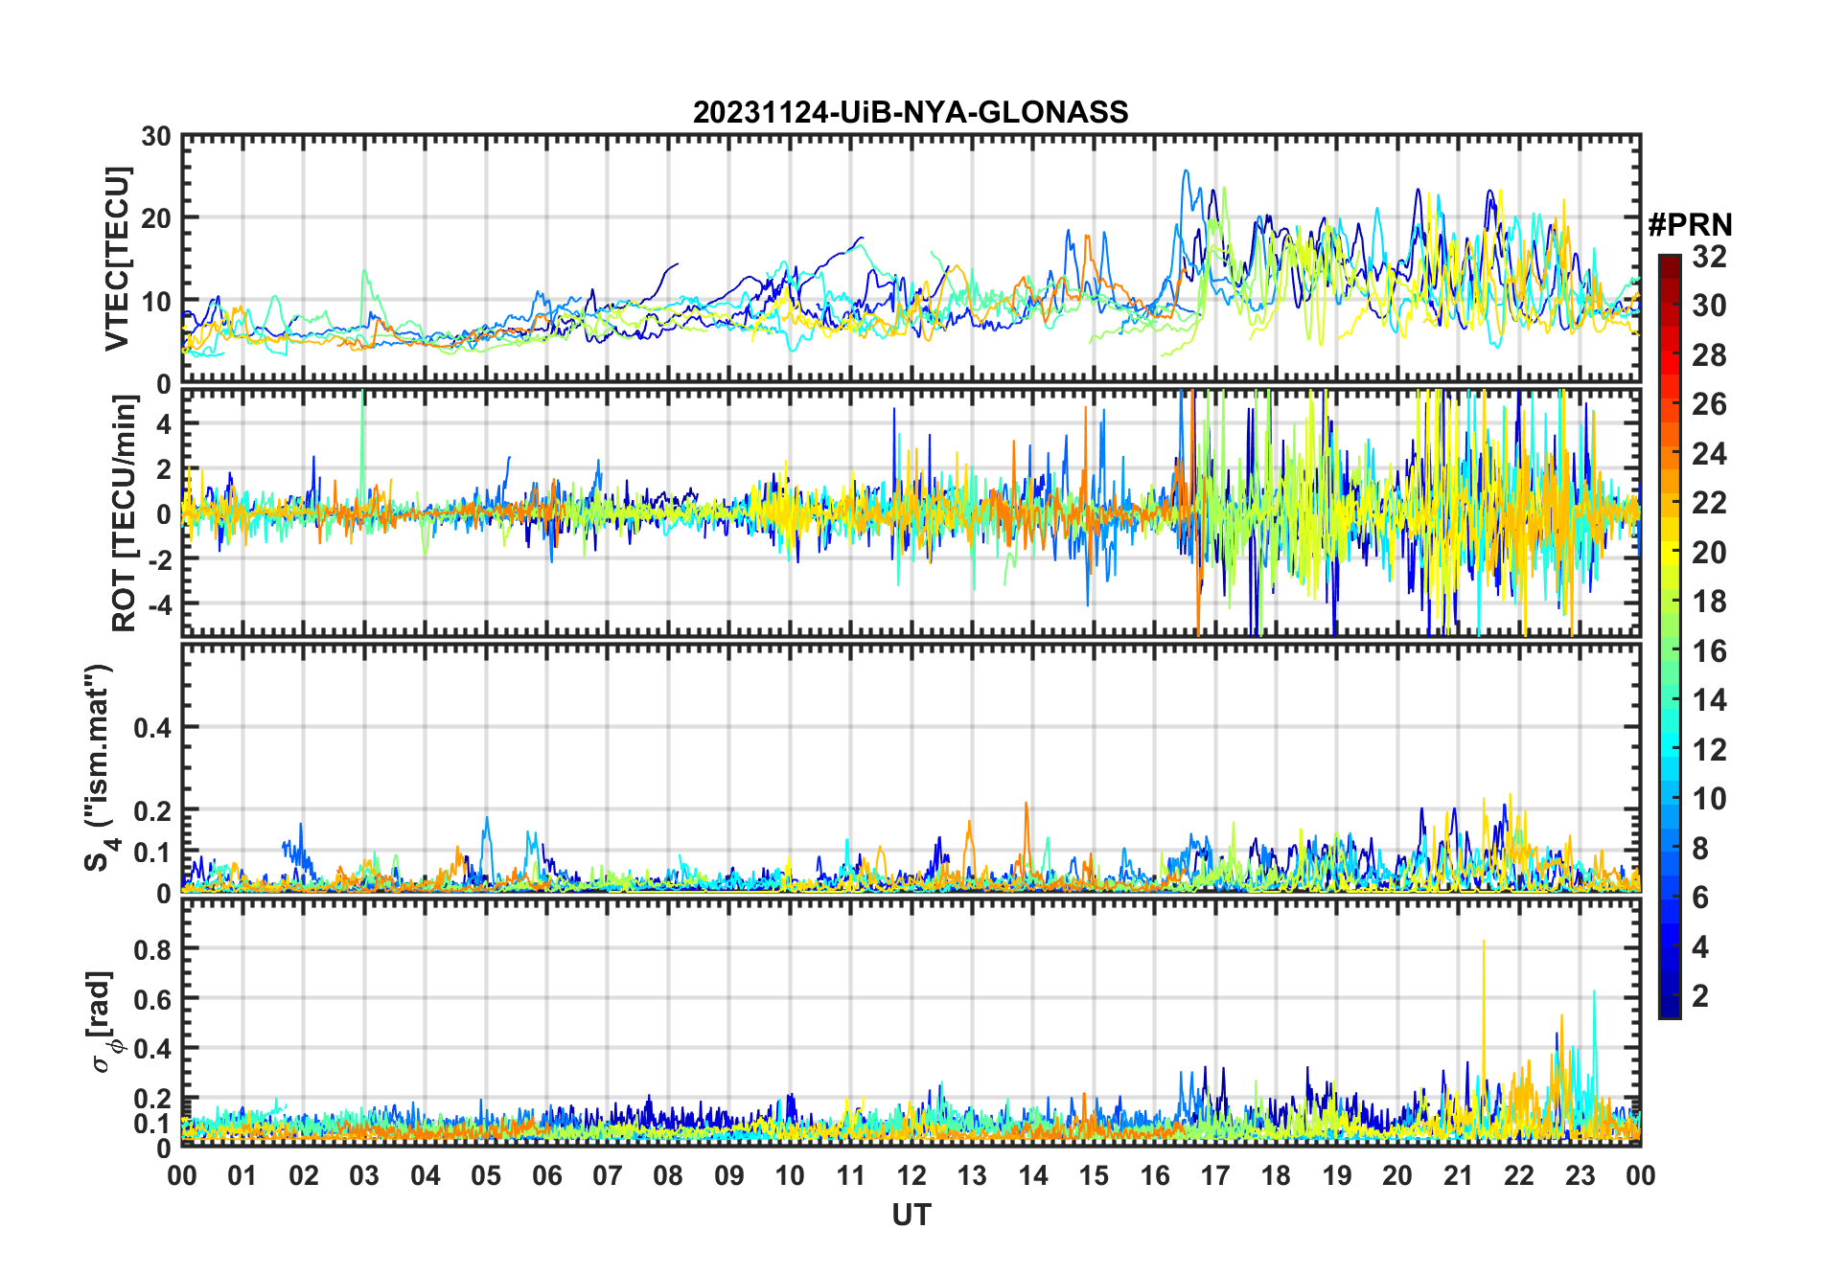Click VTEC axis tick label "30"
Viewport: 1823px width, 1274px height.
coord(155,136)
